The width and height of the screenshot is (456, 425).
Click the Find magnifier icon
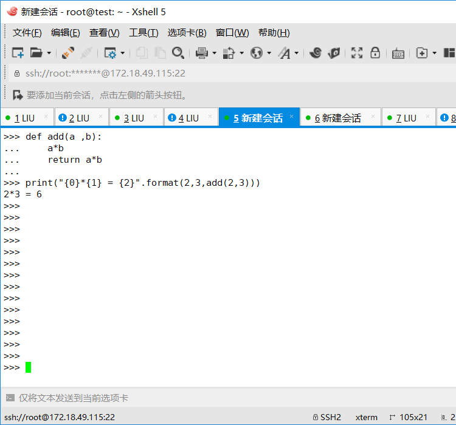pos(178,53)
